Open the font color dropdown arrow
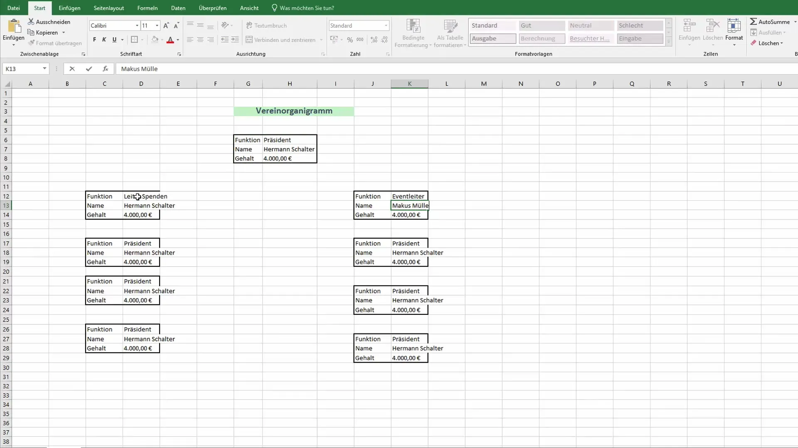The image size is (798, 448). point(178,40)
